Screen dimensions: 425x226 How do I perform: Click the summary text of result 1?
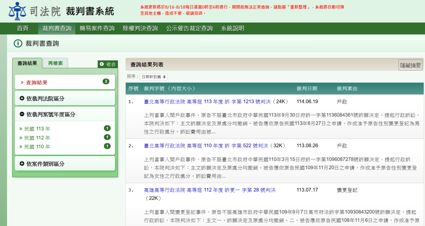[x=282, y=123]
